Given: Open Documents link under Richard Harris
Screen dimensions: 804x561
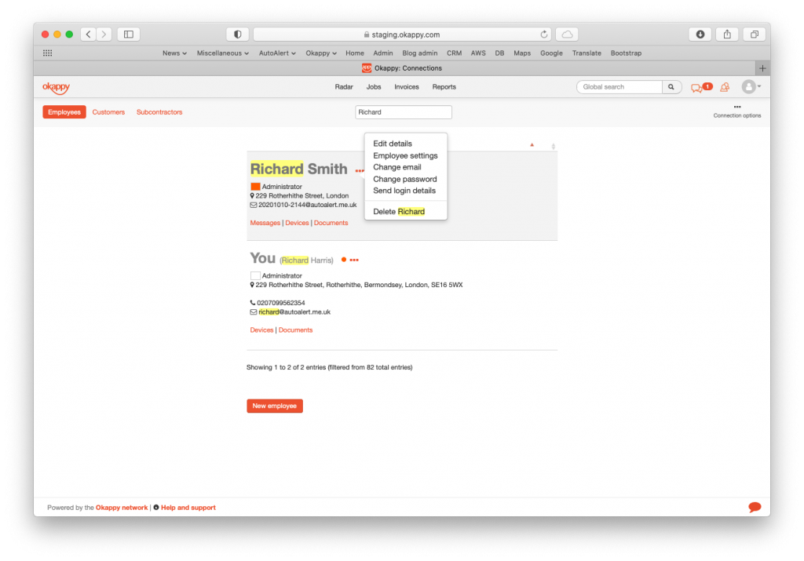Looking at the screenshot, I should (x=295, y=330).
